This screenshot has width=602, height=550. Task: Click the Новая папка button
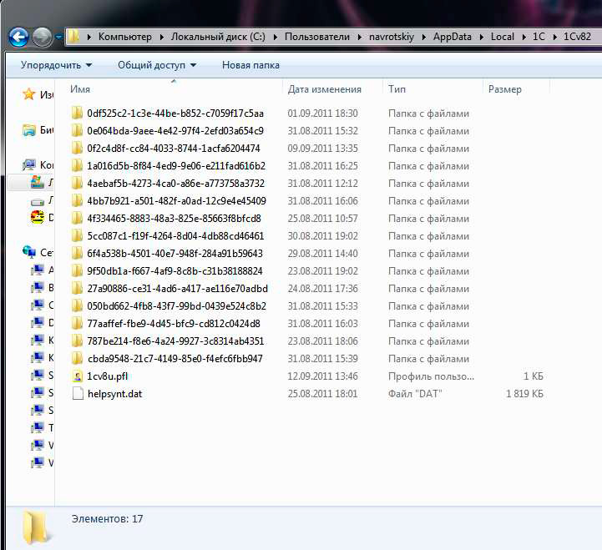click(x=250, y=65)
